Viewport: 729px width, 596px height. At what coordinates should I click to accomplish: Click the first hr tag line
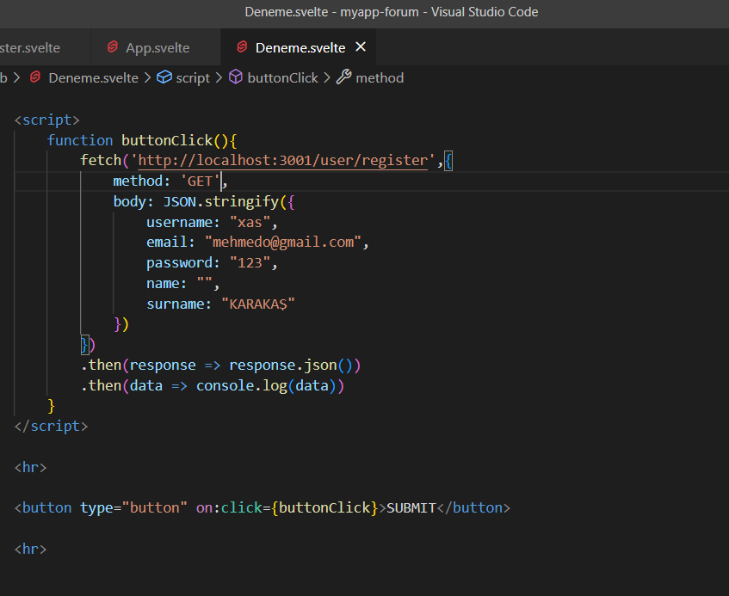click(x=31, y=467)
